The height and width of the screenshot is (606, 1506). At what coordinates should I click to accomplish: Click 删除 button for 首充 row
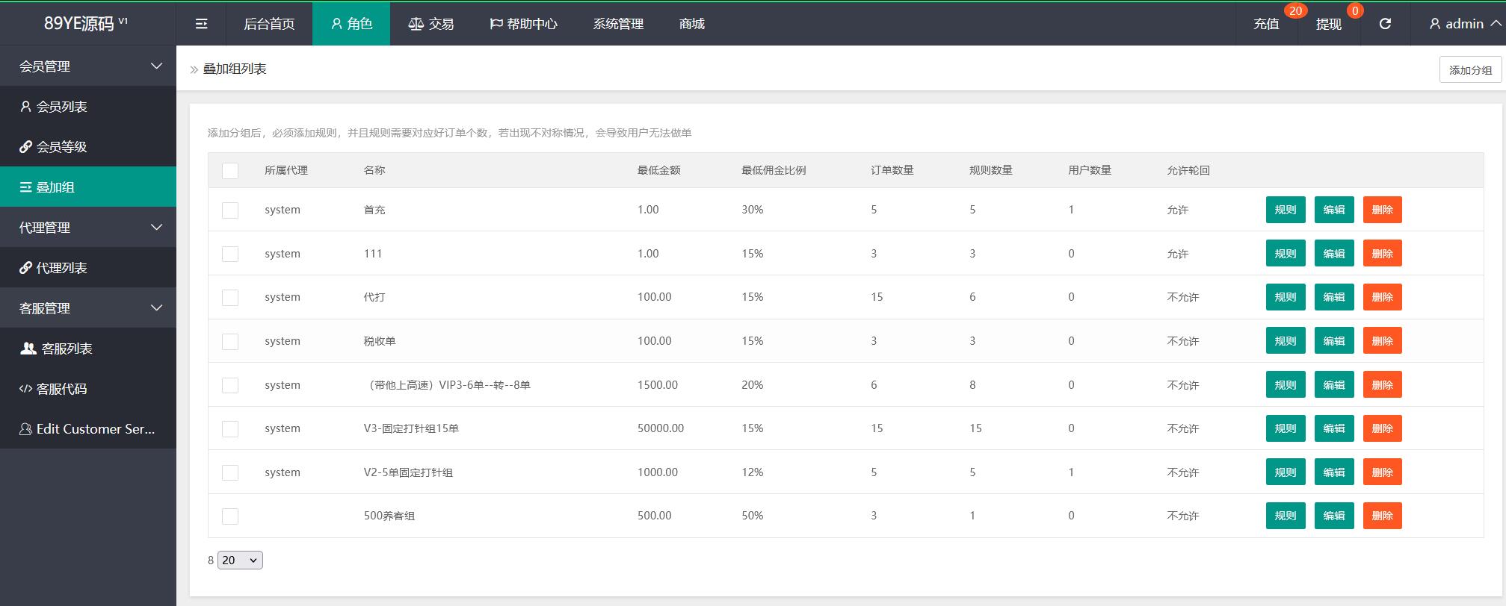tap(1383, 210)
